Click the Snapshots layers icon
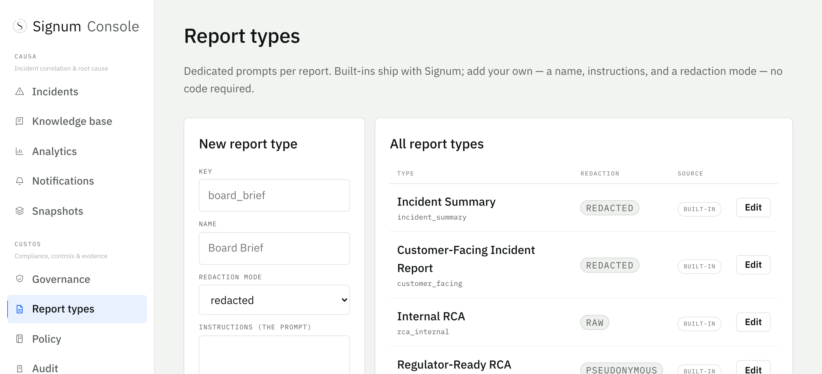This screenshot has width=822, height=374. pos(19,211)
